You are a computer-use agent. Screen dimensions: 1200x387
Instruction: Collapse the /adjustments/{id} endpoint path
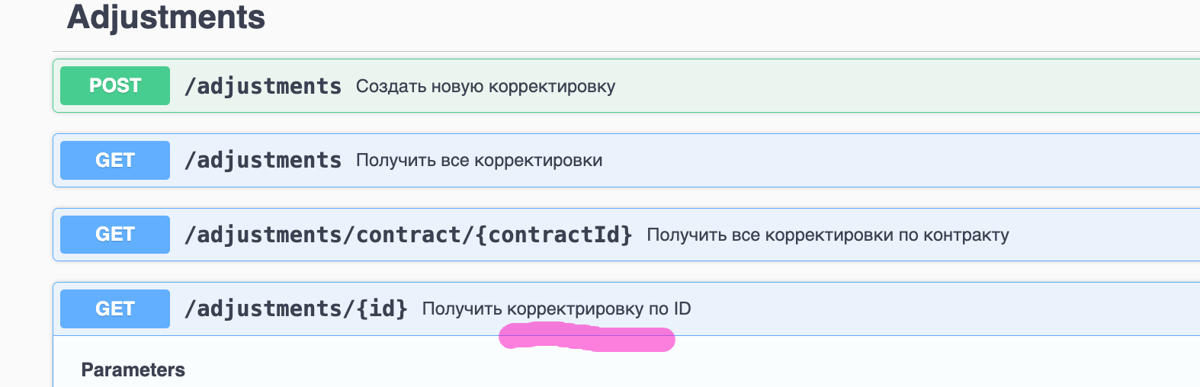[x=296, y=309]
